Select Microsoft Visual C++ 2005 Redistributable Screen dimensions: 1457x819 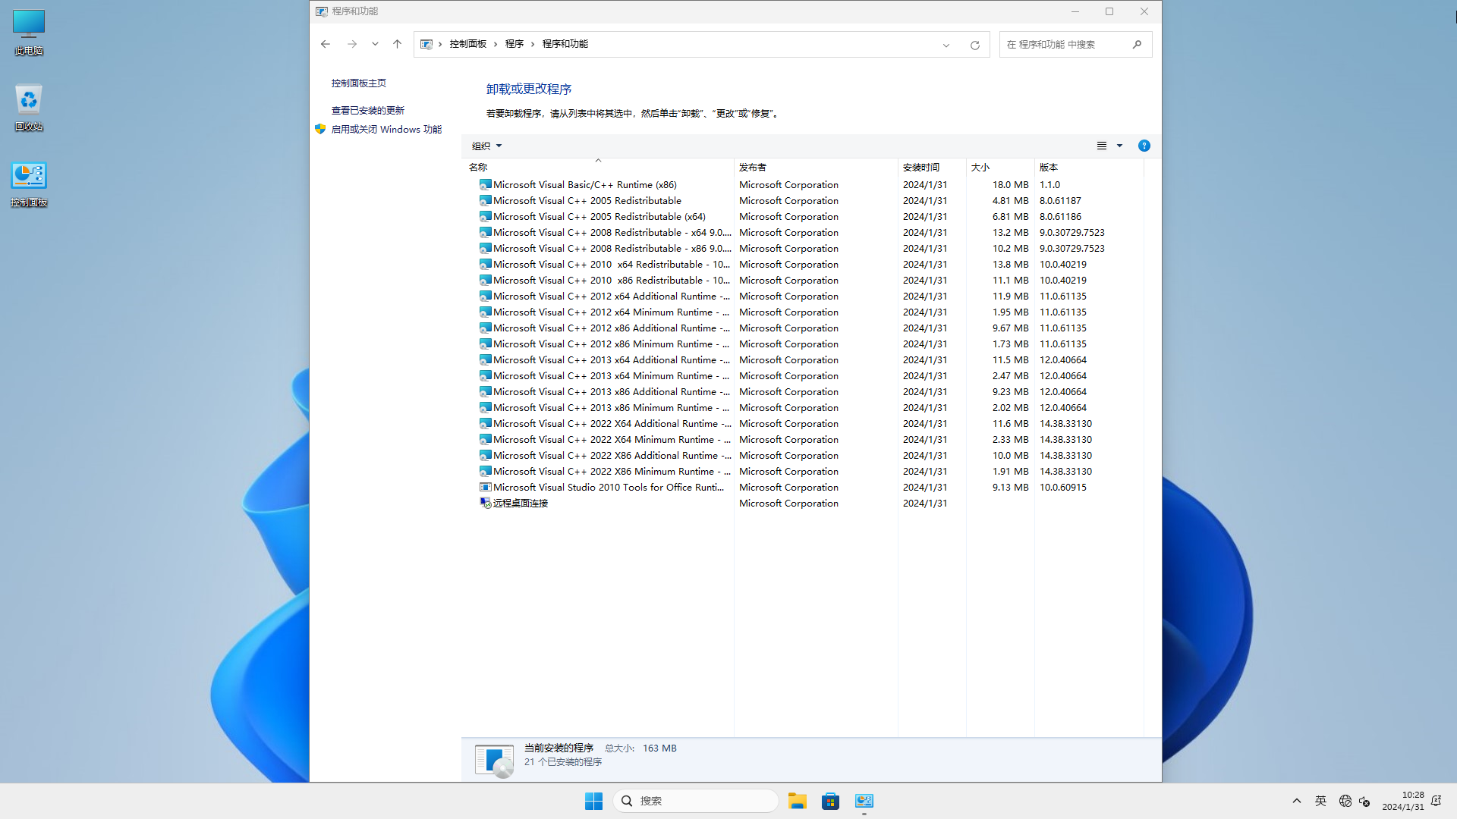pos(587,200)
